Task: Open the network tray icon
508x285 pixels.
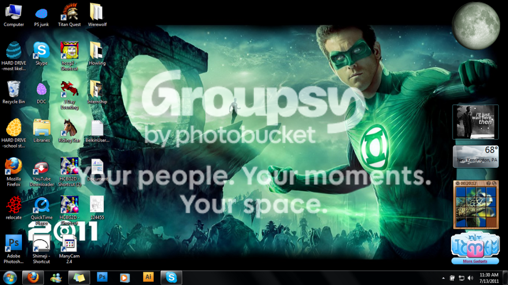Action: [461, 278]
